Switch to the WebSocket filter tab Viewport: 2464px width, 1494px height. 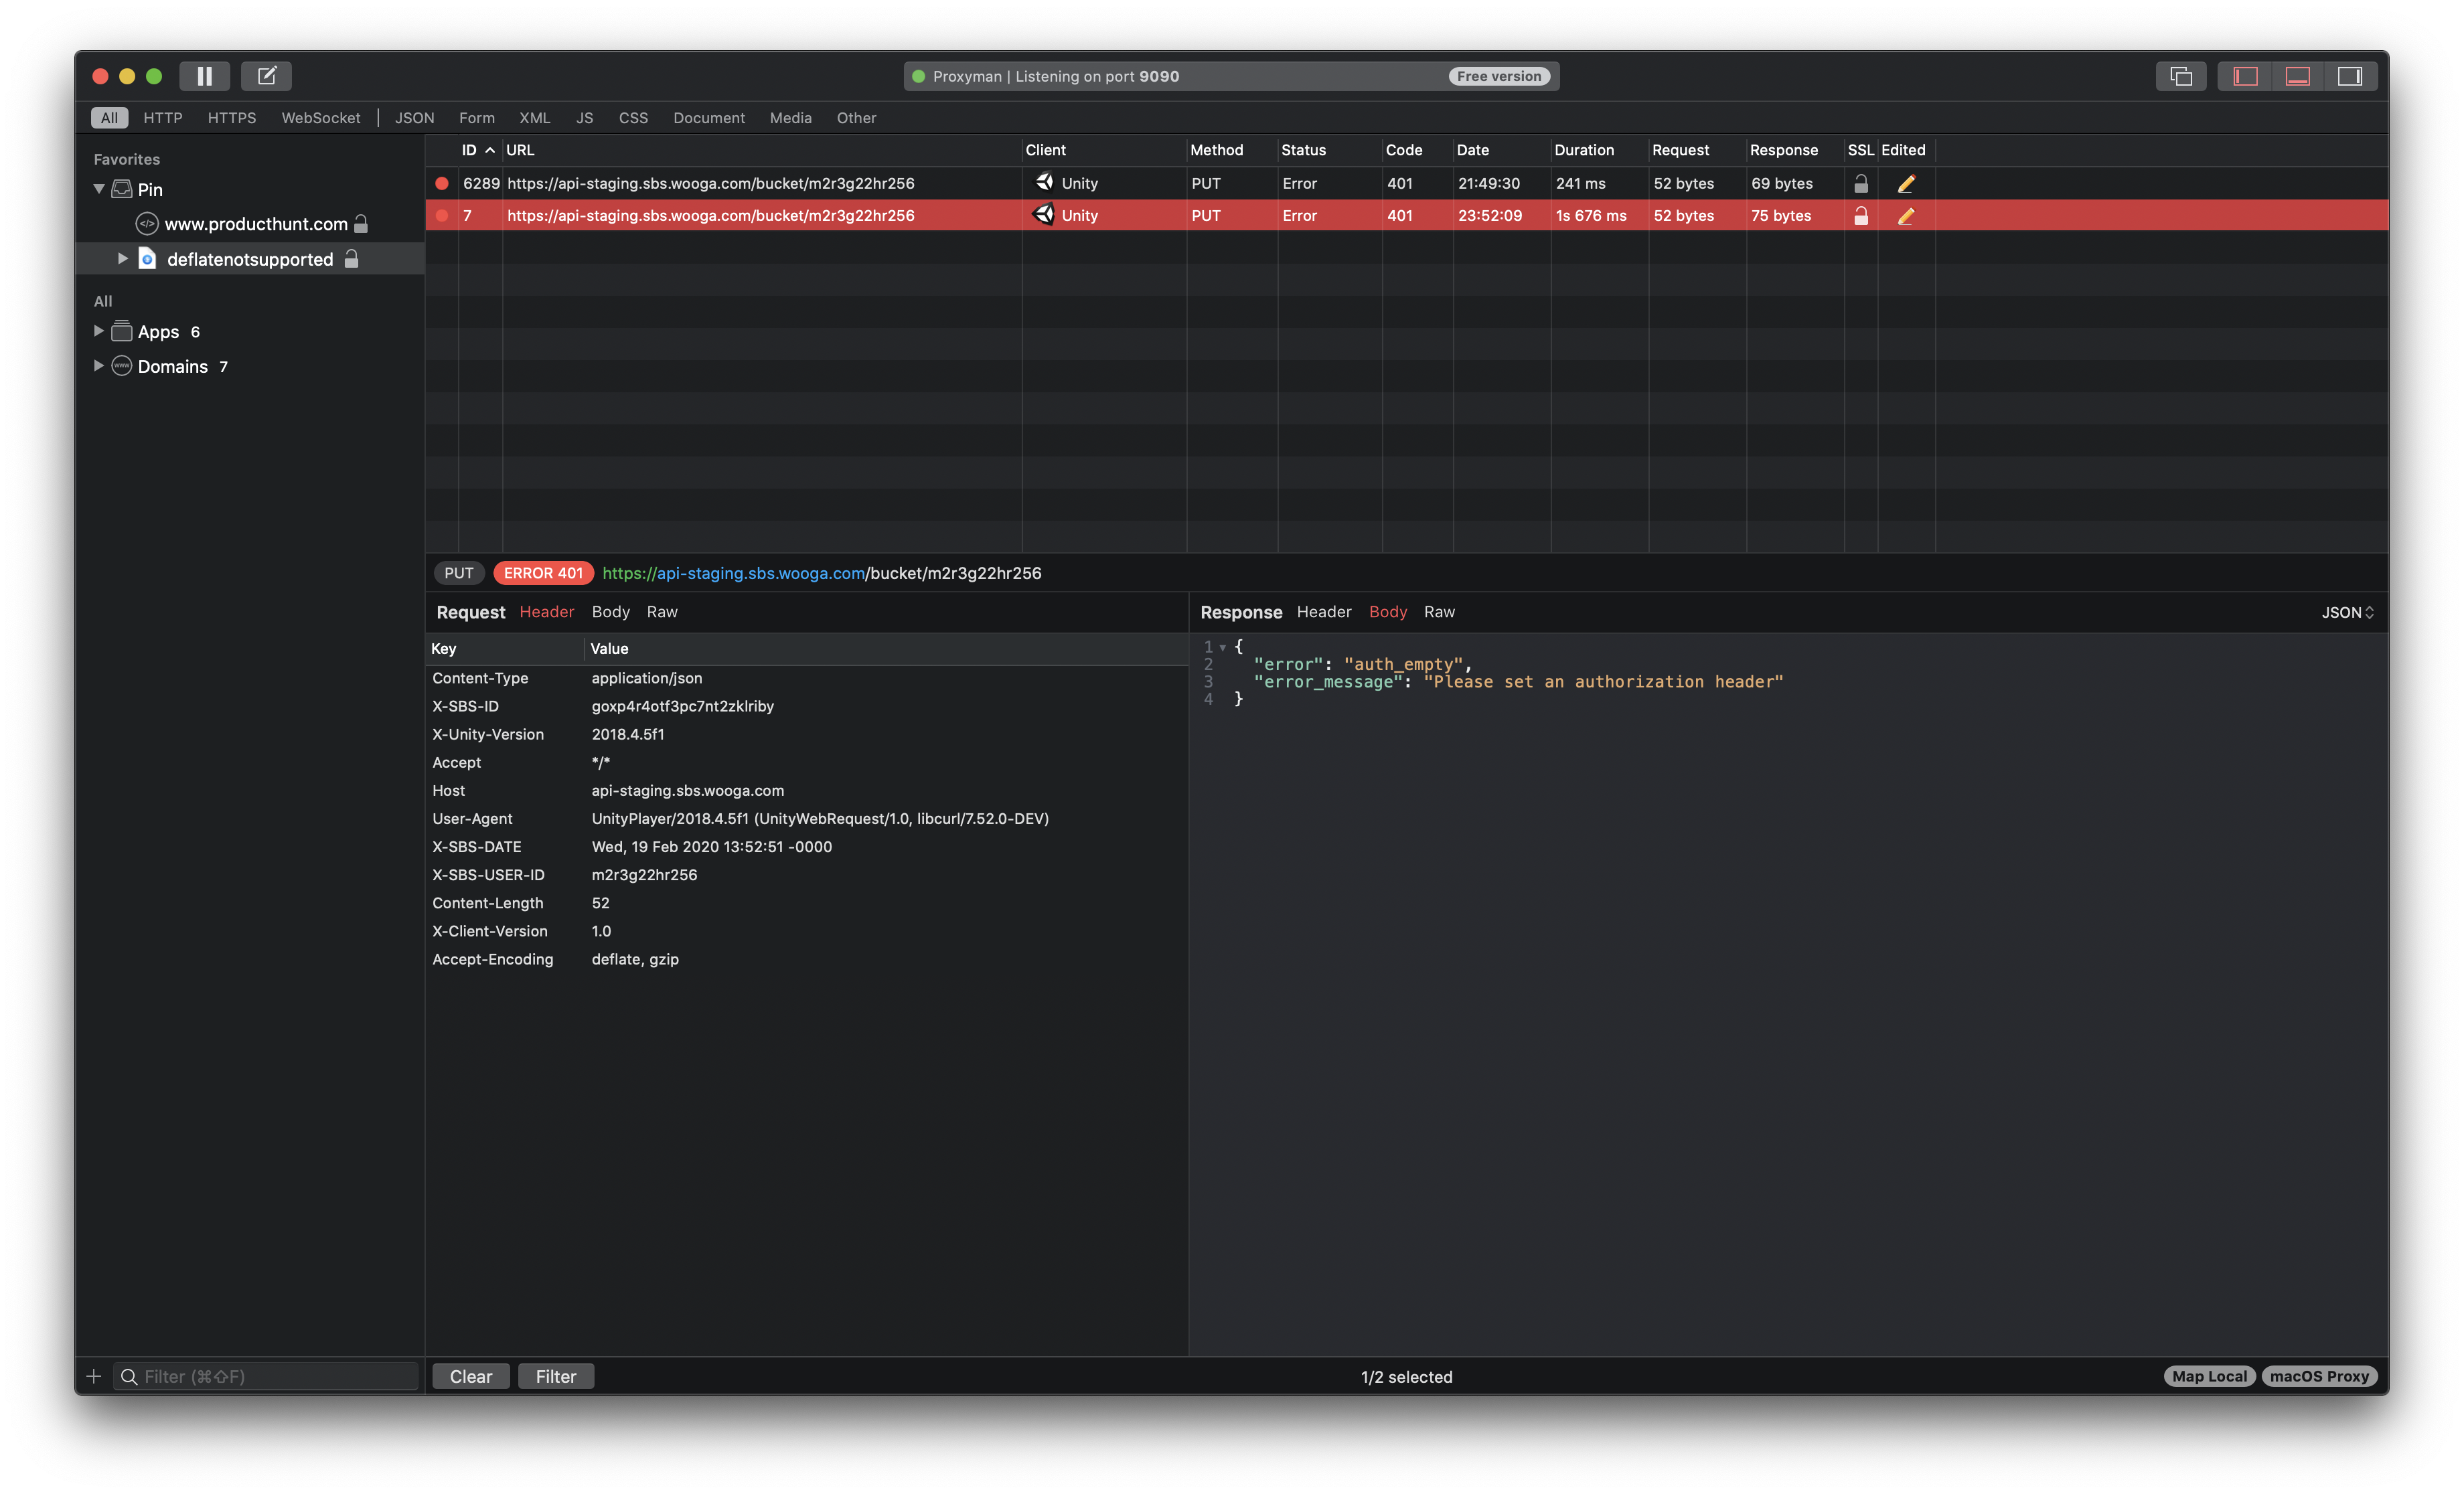(x=320, y=117)
